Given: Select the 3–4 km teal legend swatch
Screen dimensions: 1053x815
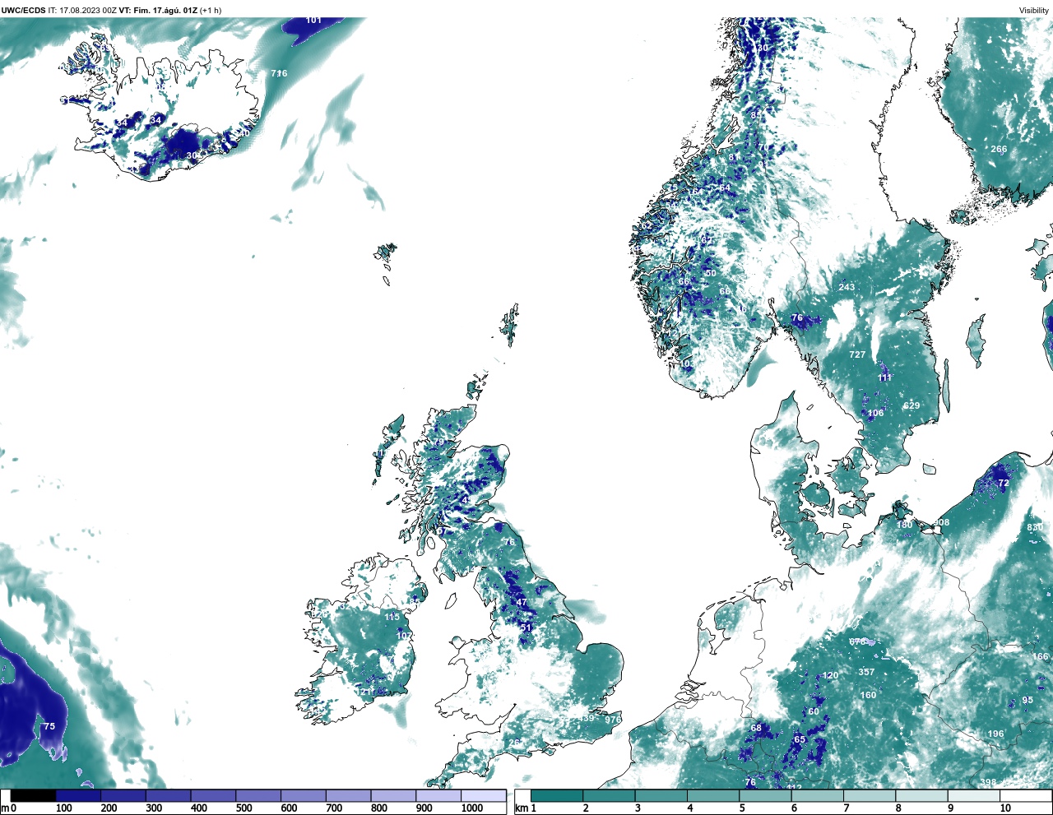Looking at the screenshot, I should (661, 795).
